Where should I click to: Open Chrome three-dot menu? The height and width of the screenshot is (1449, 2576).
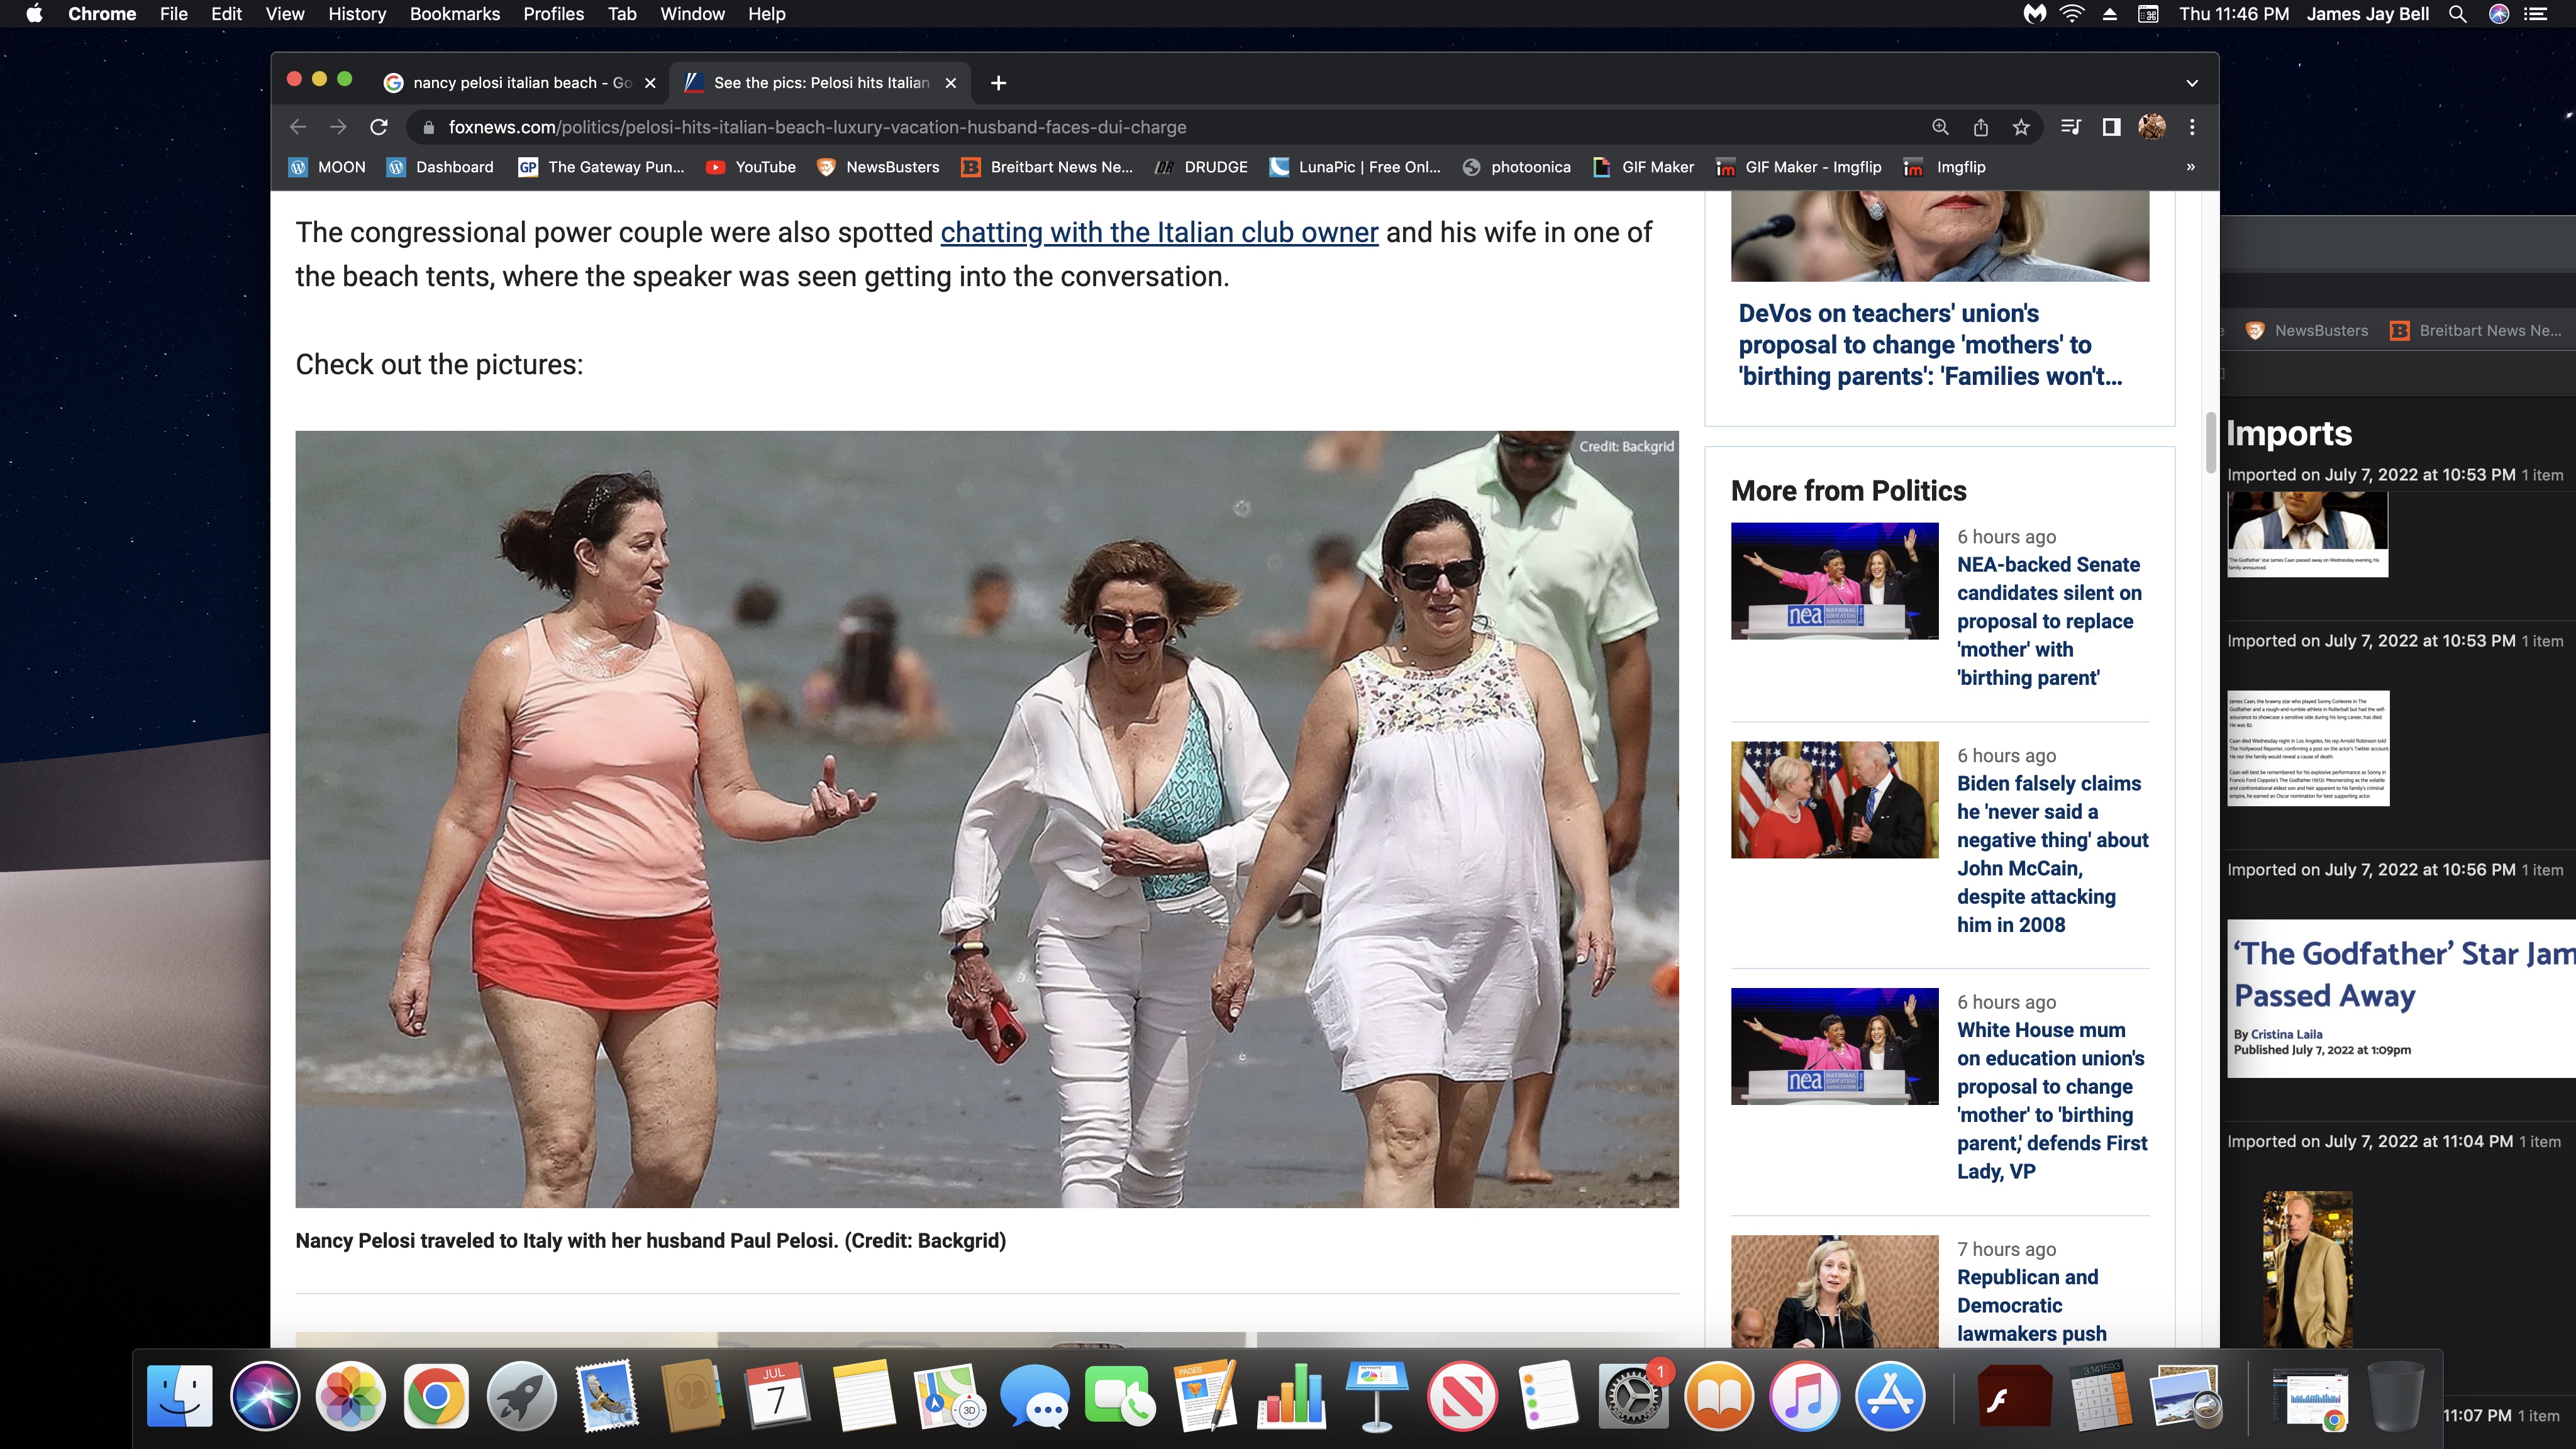2192,127
